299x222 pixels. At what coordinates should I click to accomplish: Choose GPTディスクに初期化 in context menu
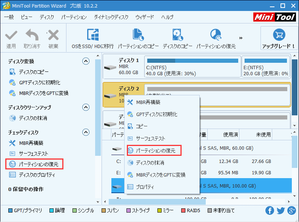[x=162, y=115]
